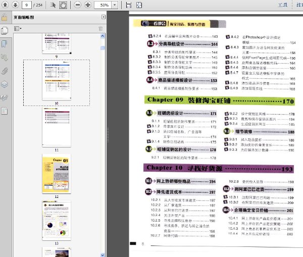The height and width of the screenshot is (257, 303).
Task: Click the delete pages trash icon
Action: point(100,29)
